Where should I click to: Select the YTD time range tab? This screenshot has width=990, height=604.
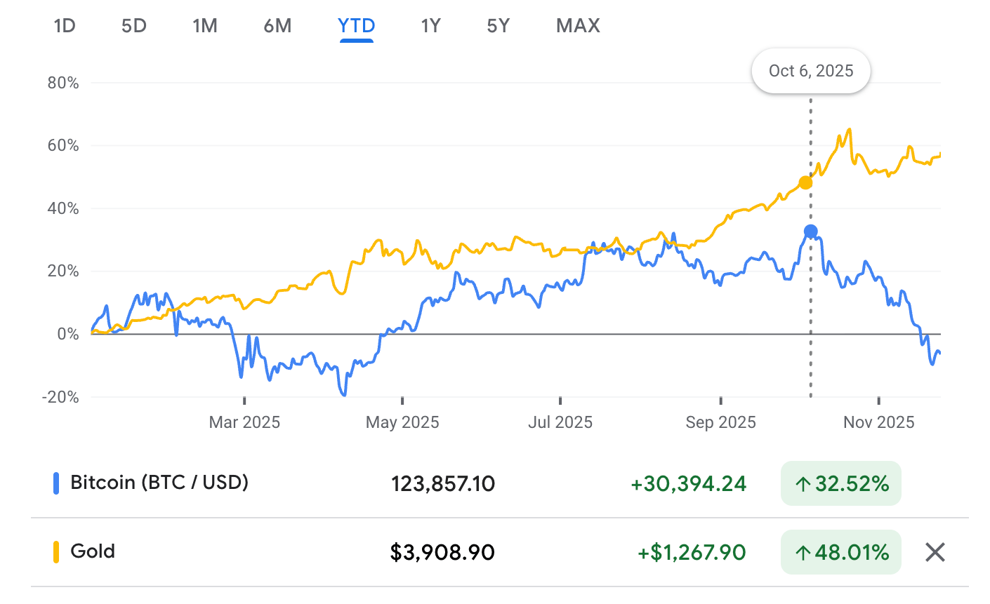(x=356, y=26)
